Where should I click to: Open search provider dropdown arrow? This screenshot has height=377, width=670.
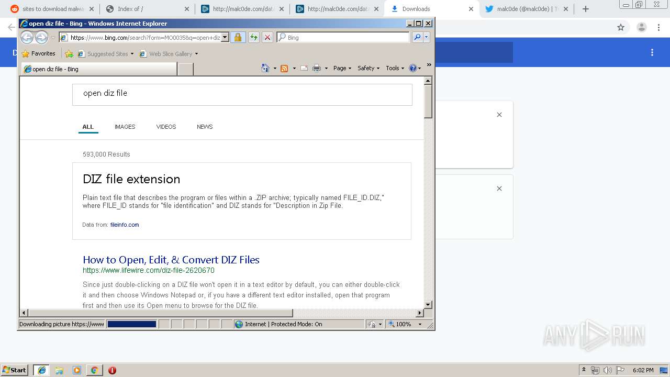(x=427, y=37)
